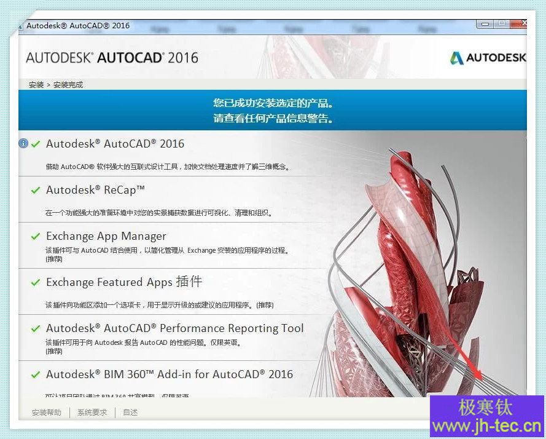Click the 安装 breadcrumb step
This screenshot has width=546, height=439.
click(x=36, y=85)
